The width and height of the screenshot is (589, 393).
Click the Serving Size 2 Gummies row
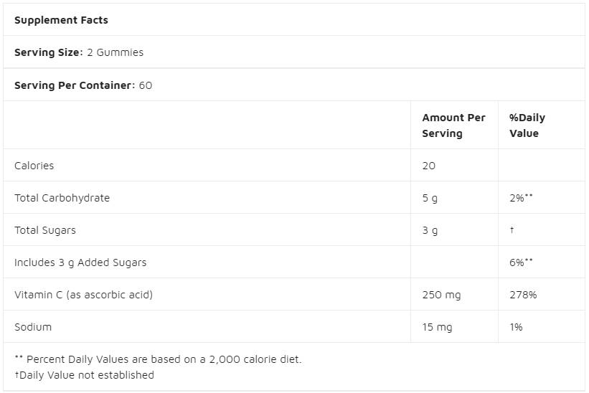click(79, 52)
